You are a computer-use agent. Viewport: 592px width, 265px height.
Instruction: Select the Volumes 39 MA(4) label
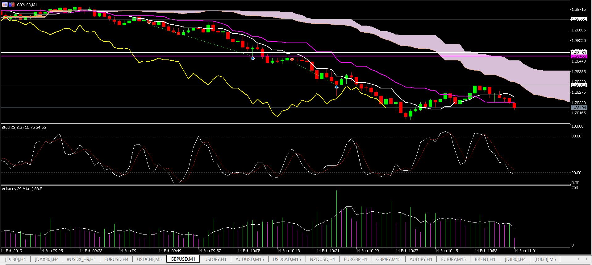(22, 189)
